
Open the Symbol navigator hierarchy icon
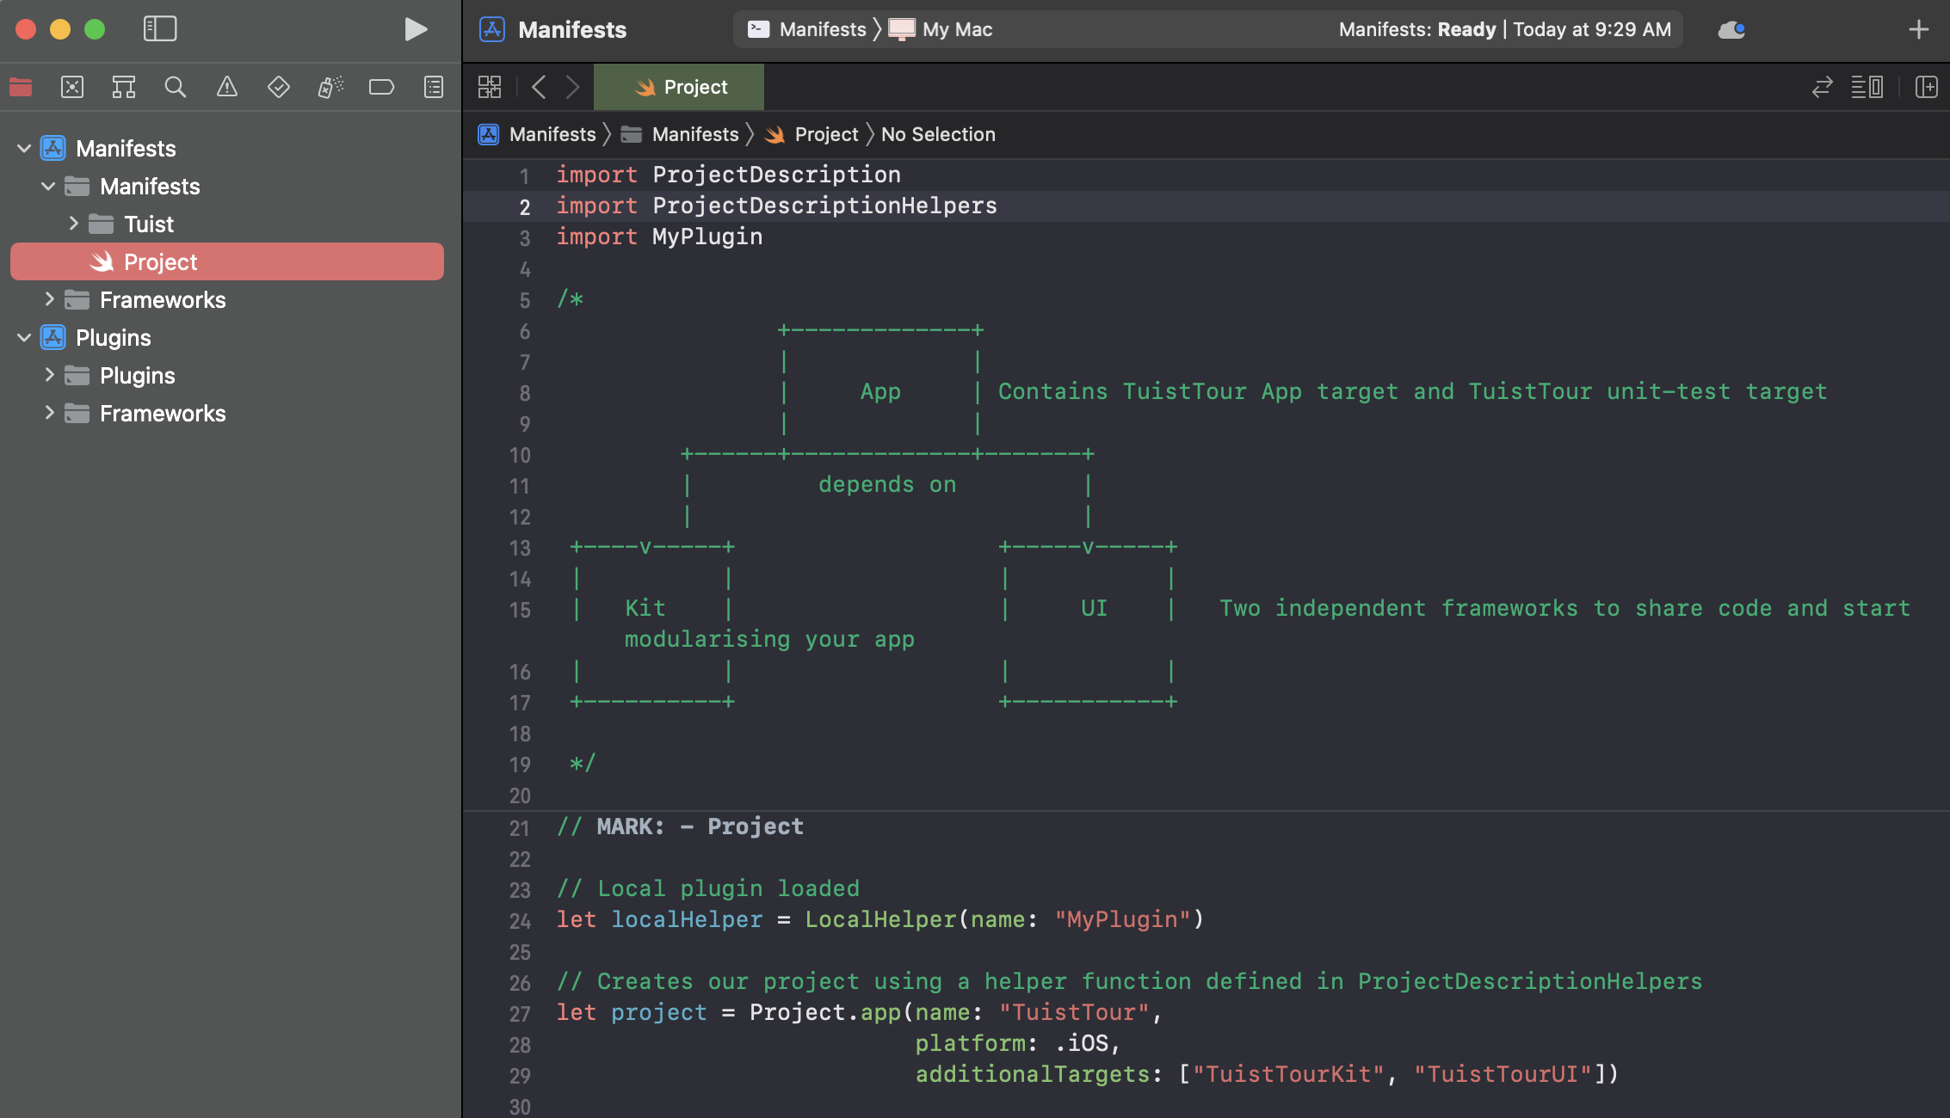123,87
